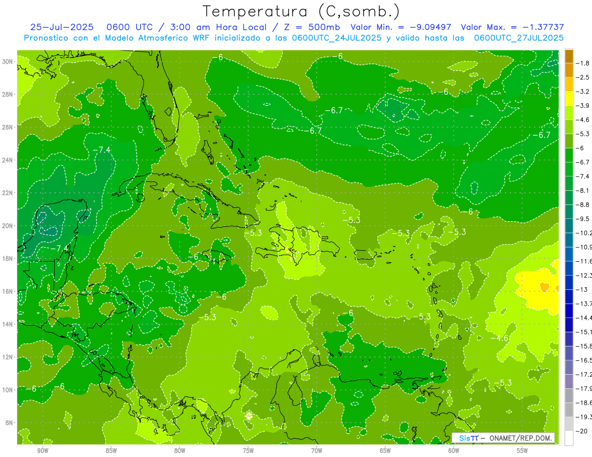
Task: Click the longitude label '85W'
Action: click(111, 451)
